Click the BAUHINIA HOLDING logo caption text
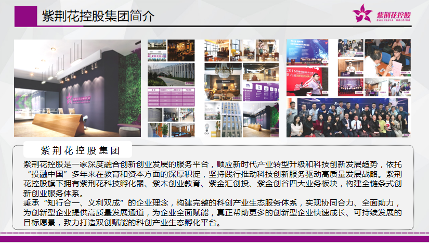This screenshot has height=243, width=429. [394, 20]
